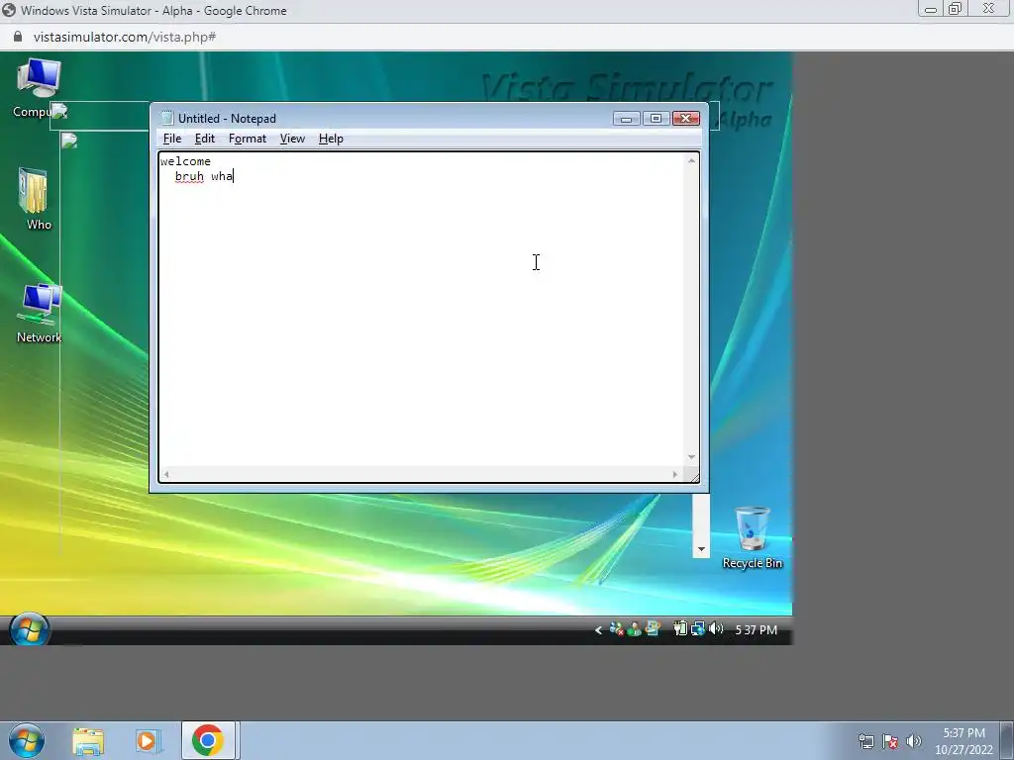The image size is (1014, 760).
Task: Maximize the Notepad window
Action: tap(656, 119)
